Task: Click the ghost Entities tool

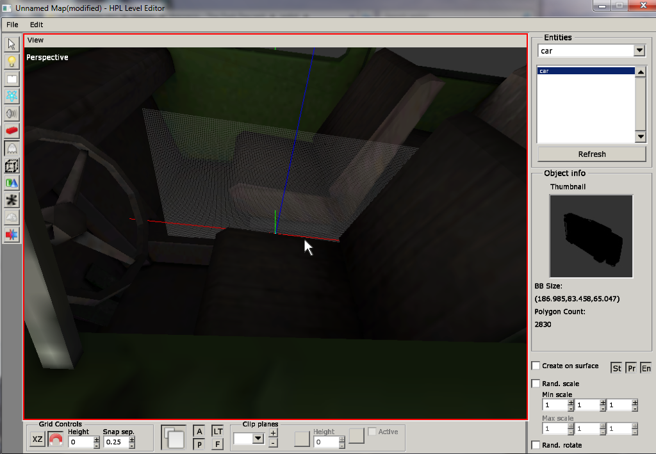Action: point(12,148)
